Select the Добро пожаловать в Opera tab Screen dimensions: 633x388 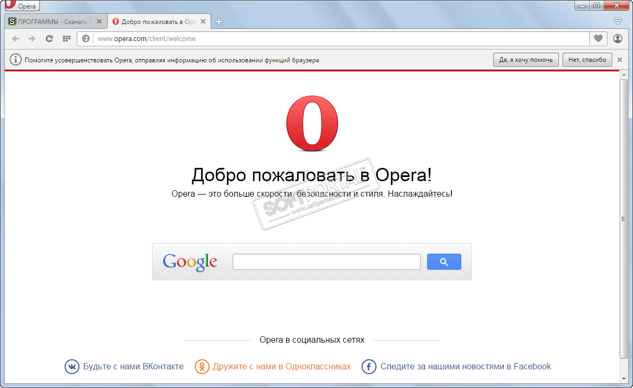pyautogui.click(x=159, y=22)
